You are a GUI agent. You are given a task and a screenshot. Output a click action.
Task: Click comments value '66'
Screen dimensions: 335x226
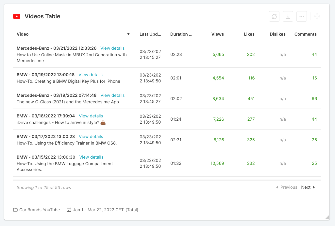pos(314,98)
